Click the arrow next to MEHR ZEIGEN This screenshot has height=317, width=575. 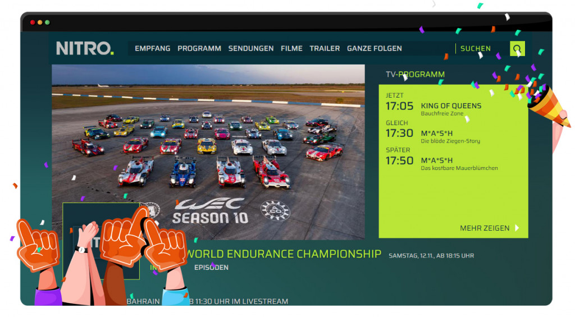[x=517, y=228]
